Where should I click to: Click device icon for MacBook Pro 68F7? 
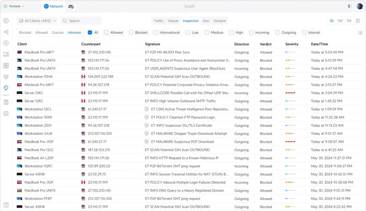coord(20,52)
